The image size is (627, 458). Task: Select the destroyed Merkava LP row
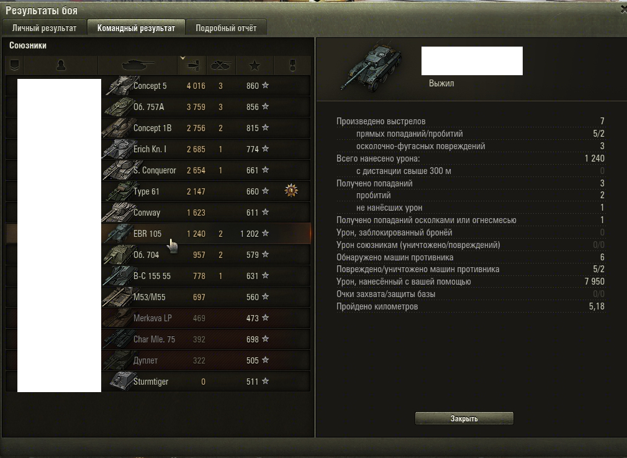point(158,318)
